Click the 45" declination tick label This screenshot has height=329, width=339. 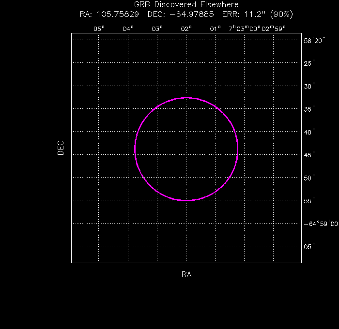(x=309, y=155)
